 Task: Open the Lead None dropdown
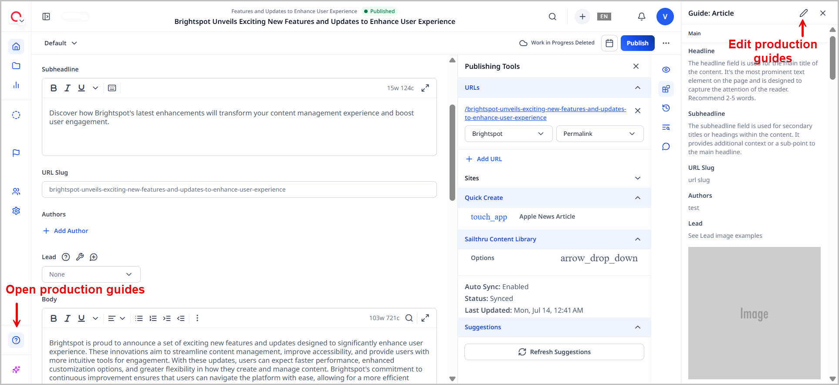[x=91, y=274]
